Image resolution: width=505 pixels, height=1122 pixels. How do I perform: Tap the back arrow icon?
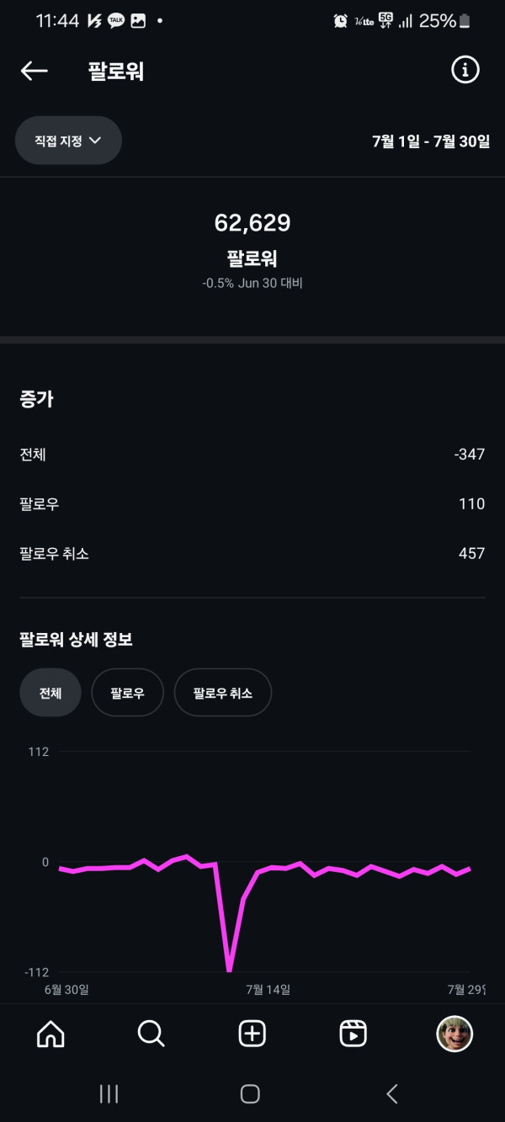35,72
